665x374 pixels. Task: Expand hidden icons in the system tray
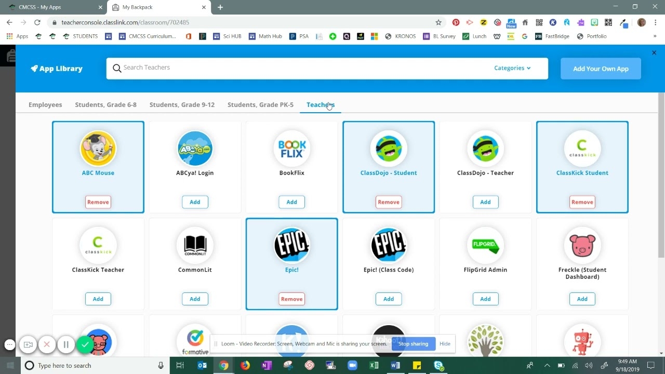547,365
